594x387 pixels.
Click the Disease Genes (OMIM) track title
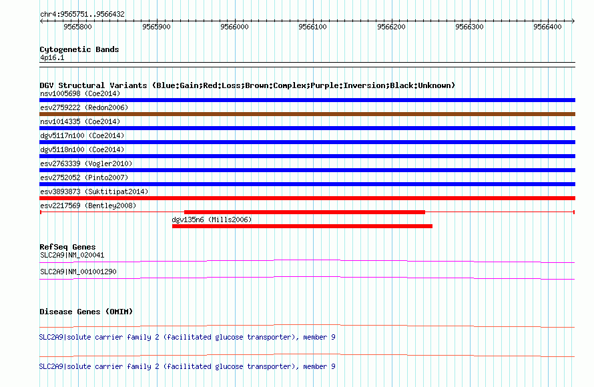tap(86, 312)
